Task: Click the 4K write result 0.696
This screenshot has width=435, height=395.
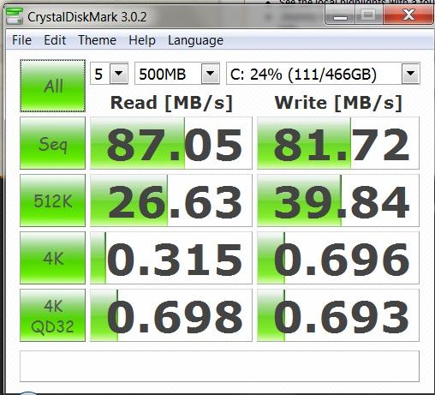Action: point(338,258)
